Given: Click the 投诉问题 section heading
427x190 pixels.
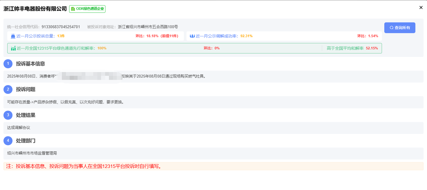Looking at the screenshot, I should point(26,89).
